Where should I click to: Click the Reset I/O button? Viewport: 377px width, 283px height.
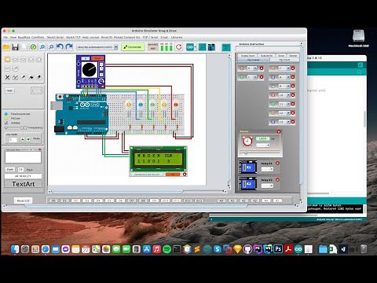point(23,200)
